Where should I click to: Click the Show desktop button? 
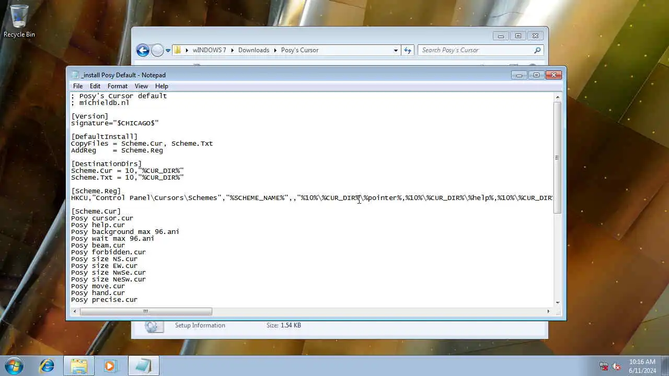pos(665,366)
